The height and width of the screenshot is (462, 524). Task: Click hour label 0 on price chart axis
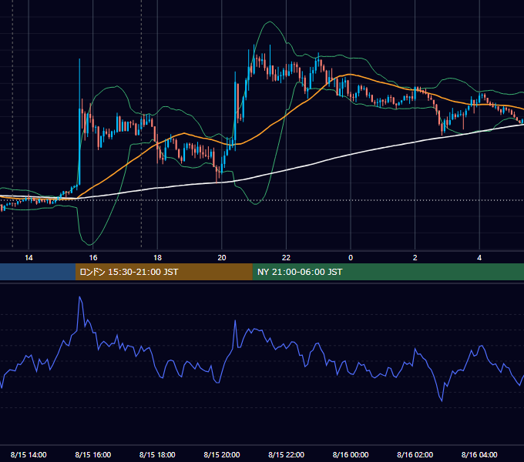point(351,257)
